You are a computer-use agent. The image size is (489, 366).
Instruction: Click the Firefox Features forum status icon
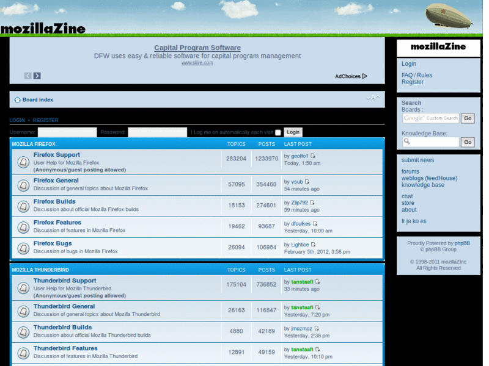coord(23,228)
